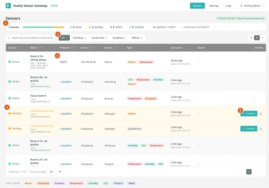Open the facility-admin account dropdown
The image size is (269, 188).
(252, 6)
